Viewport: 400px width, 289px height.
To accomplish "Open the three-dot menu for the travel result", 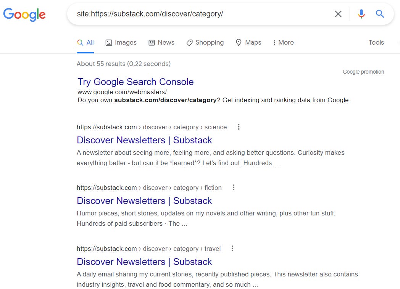I will (x=232, y=248).
